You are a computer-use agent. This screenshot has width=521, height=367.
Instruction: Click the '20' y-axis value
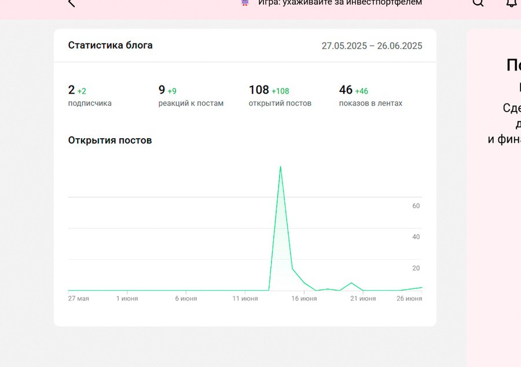click(x=416, y=268)
